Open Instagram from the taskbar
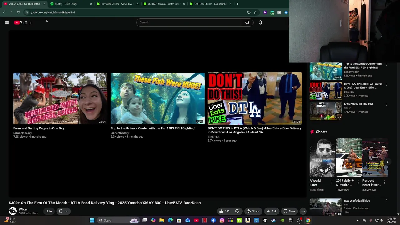The image size is (400, 225). [x=222, y=220]
